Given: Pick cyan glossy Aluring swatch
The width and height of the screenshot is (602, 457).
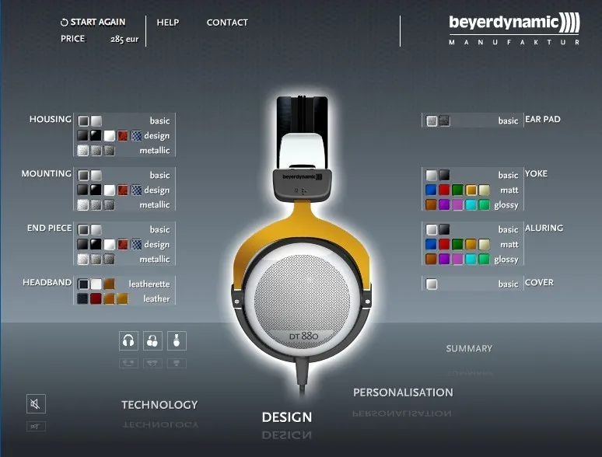Looking at the screenshot, I should (471, 260).
